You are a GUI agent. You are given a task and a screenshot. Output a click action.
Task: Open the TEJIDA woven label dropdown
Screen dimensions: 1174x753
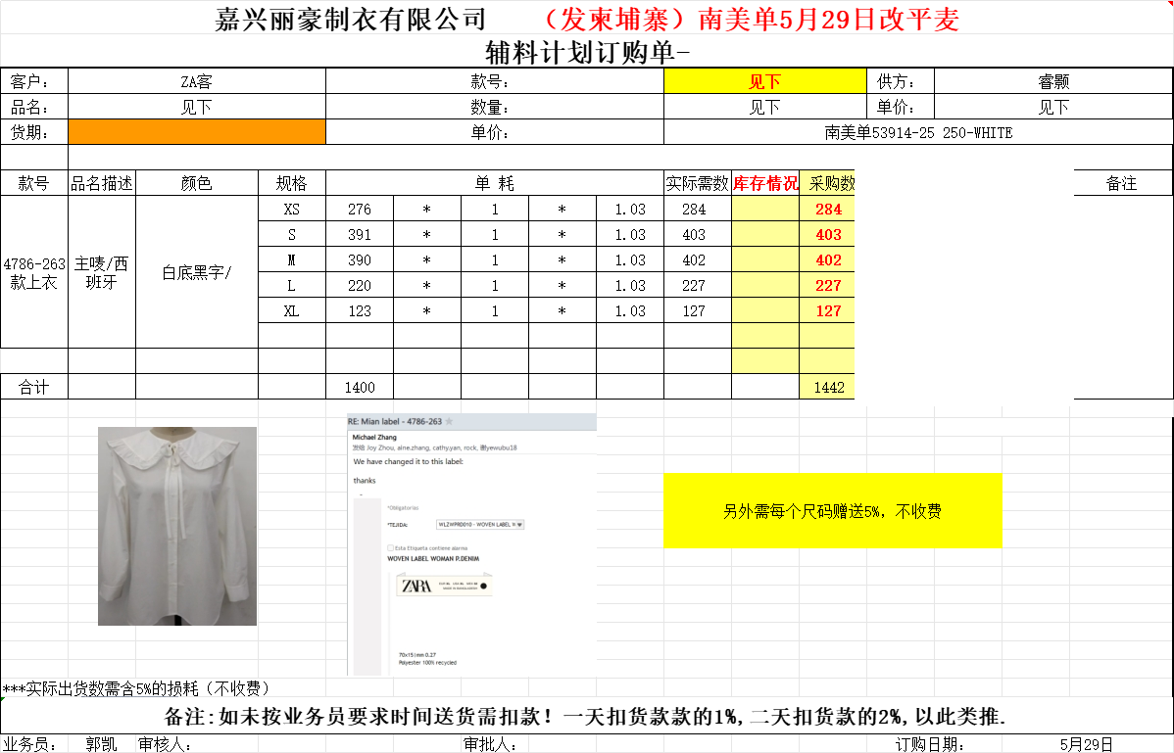pyautogui.click(x=519, y=525)
